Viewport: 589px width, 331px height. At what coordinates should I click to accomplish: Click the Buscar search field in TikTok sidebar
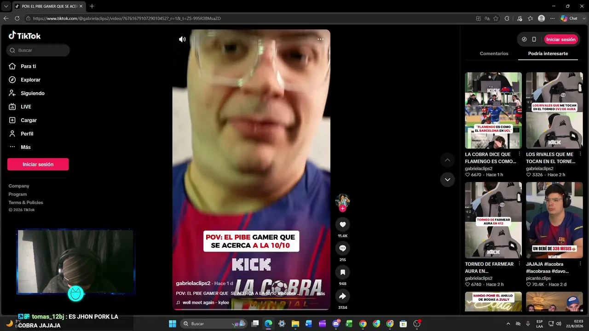pos(38,50)
